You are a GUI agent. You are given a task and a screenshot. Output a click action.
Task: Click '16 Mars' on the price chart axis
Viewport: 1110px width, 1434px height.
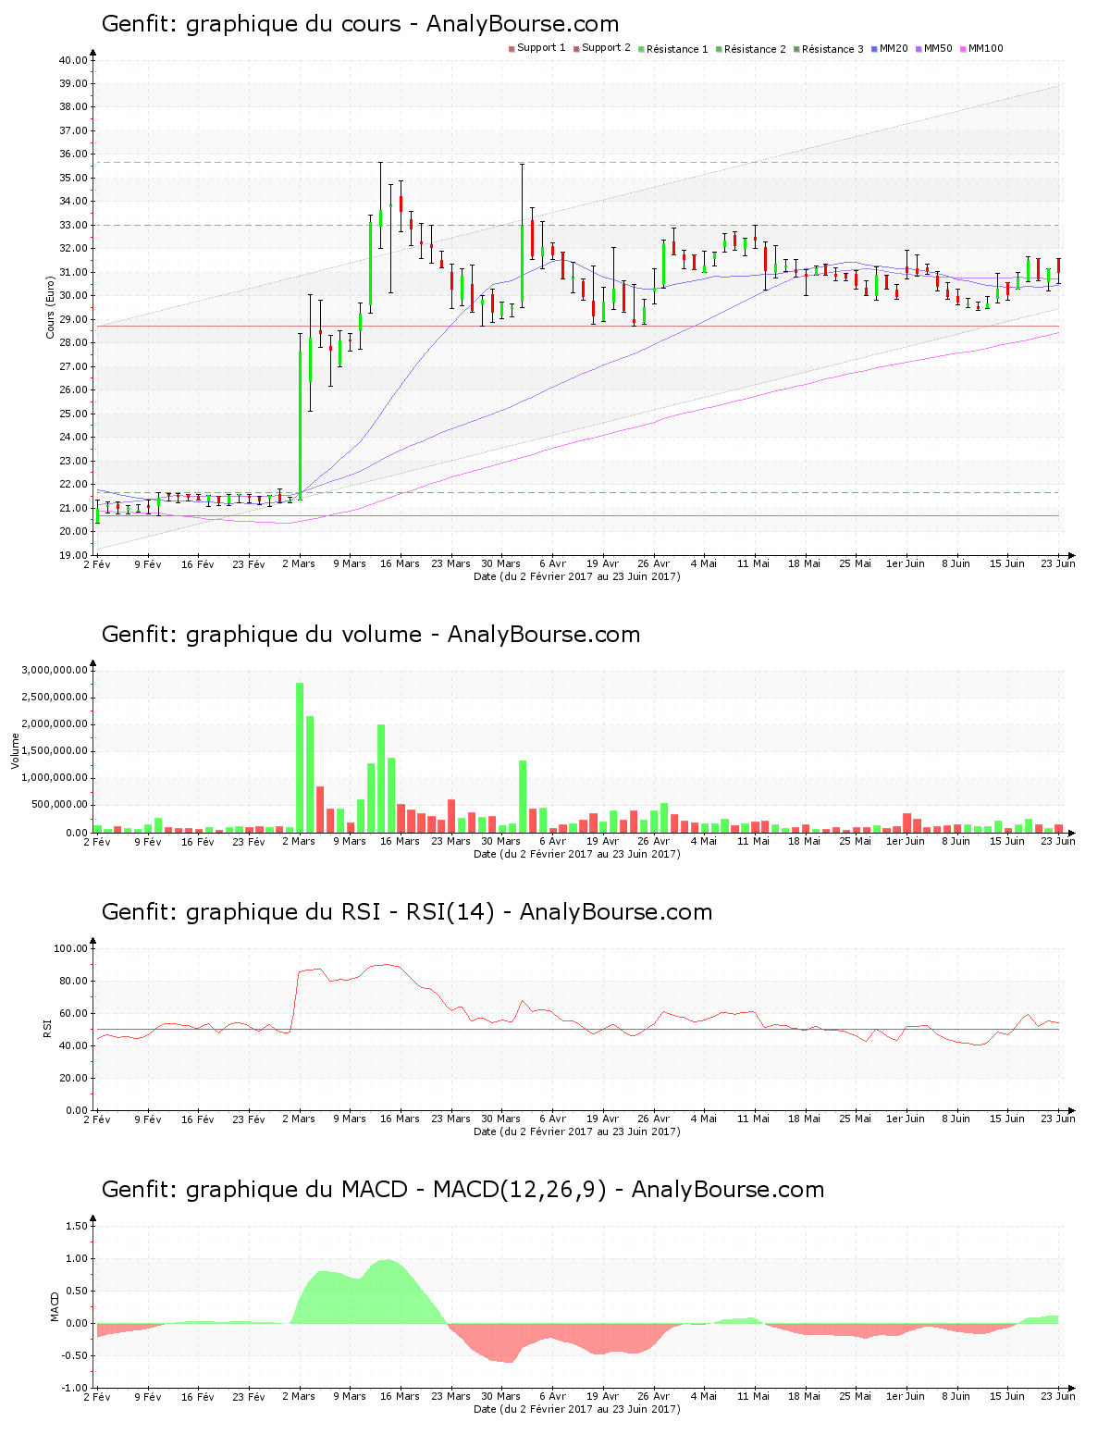click(400, 563)
